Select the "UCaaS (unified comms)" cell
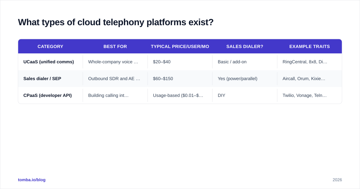 point(50,62)
